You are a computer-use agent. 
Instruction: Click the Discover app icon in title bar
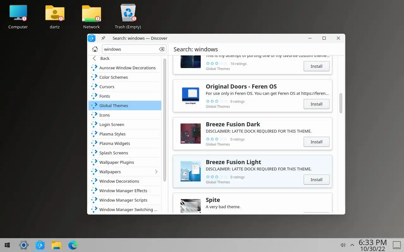92,38
